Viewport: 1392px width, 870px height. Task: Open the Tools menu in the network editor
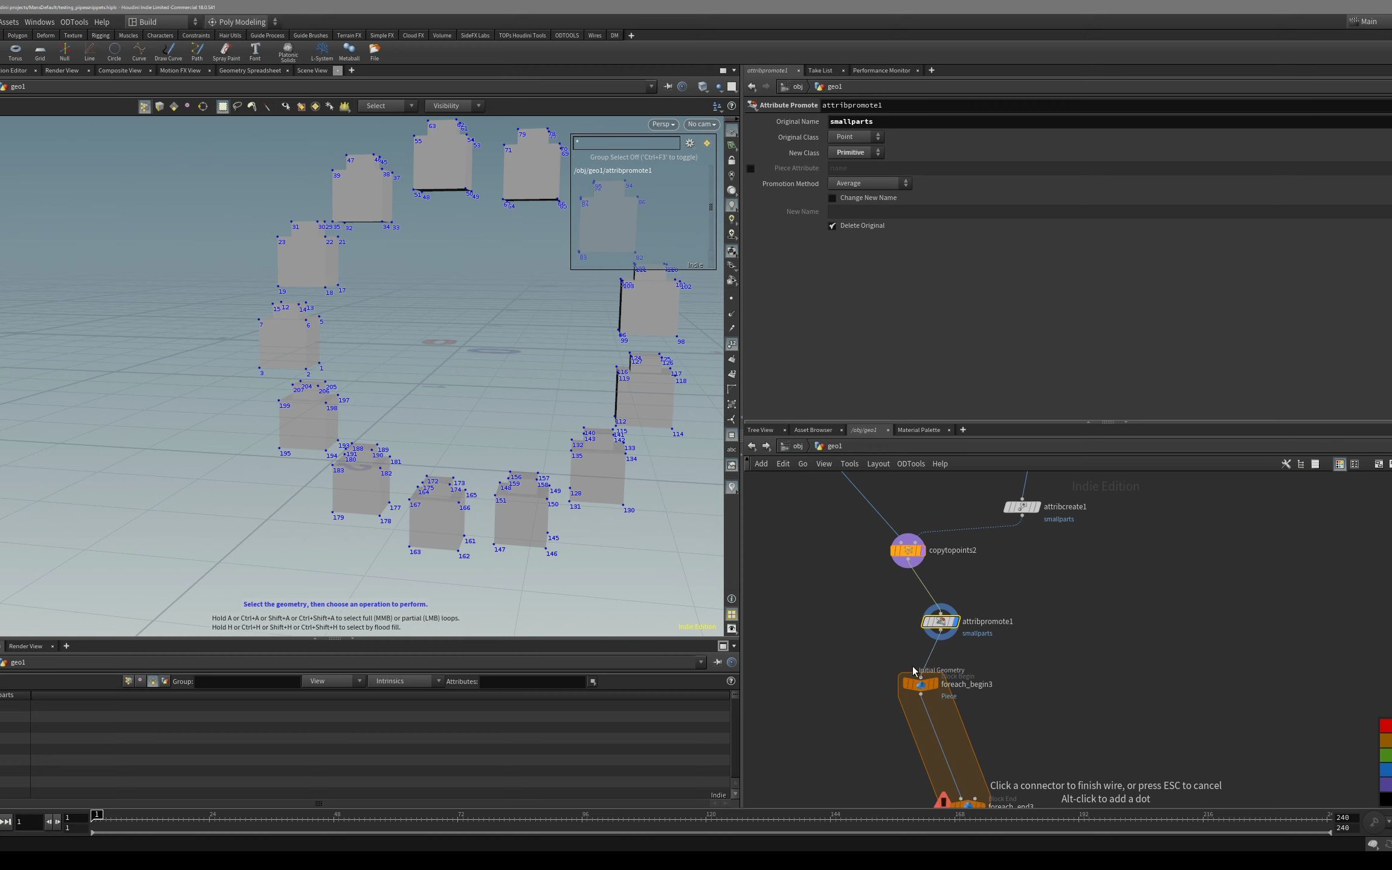tap(849, 463)
